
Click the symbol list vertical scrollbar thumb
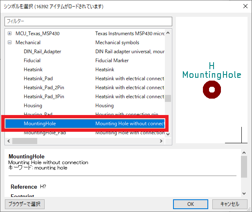click(x=168, y=99)
